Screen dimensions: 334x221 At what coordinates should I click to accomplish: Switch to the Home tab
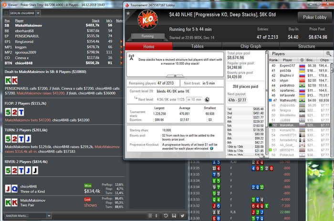point(149,46)
